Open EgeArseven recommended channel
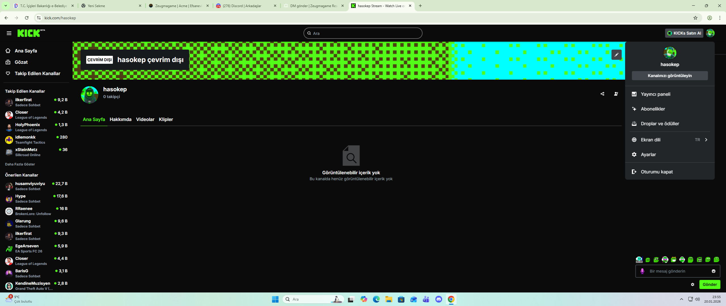This screenshot has height=306, width=726. [36, 248]
